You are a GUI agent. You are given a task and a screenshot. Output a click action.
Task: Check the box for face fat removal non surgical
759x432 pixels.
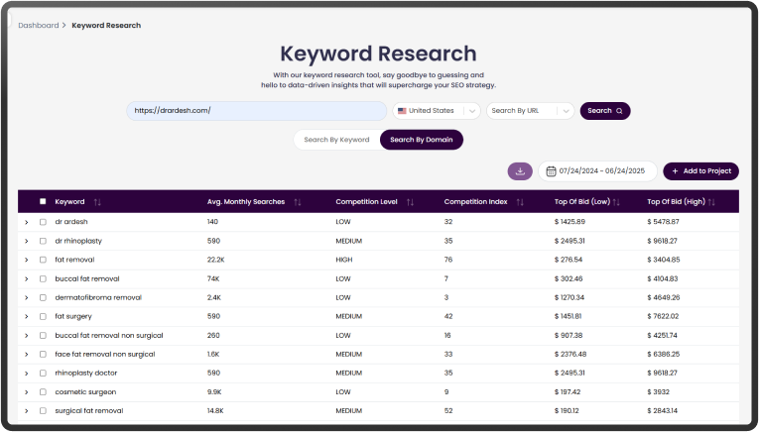pos(43,354)
